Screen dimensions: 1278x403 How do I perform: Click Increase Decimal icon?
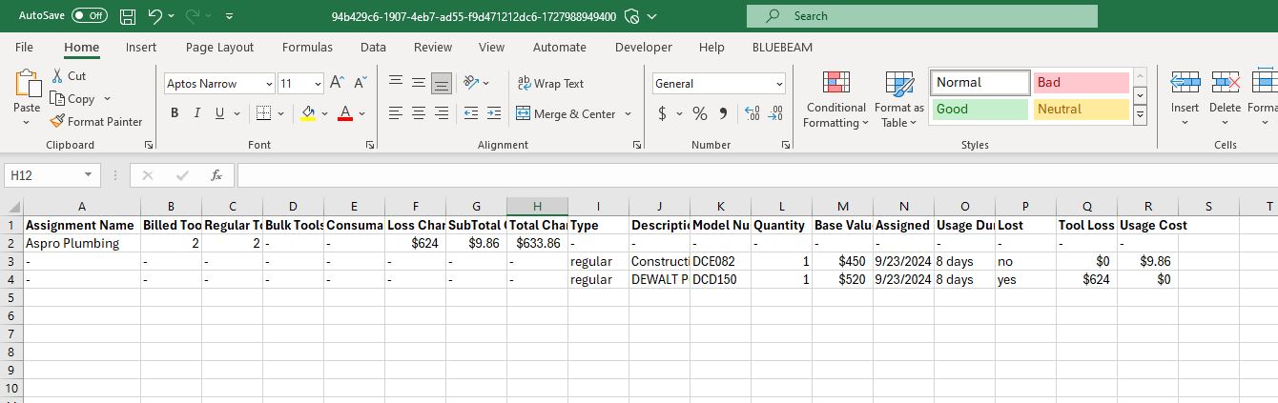(x=752, y=113)
